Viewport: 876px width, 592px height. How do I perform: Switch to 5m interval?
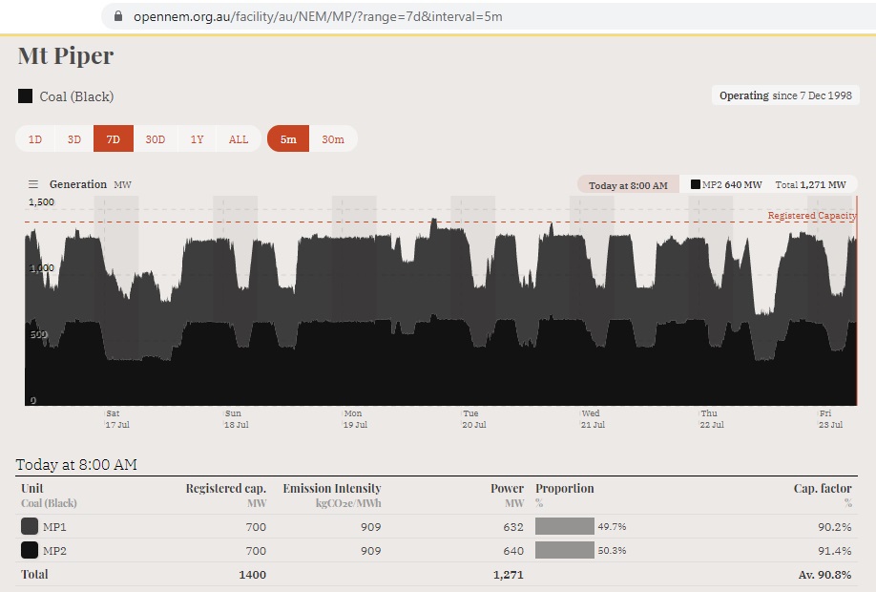click(x=288, y=139)
